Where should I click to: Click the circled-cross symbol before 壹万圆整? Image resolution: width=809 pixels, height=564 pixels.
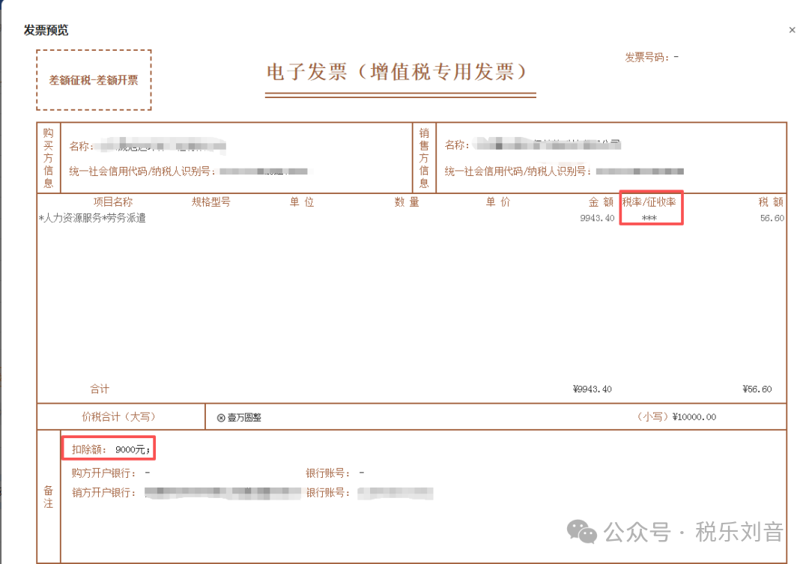click(221, 418)
